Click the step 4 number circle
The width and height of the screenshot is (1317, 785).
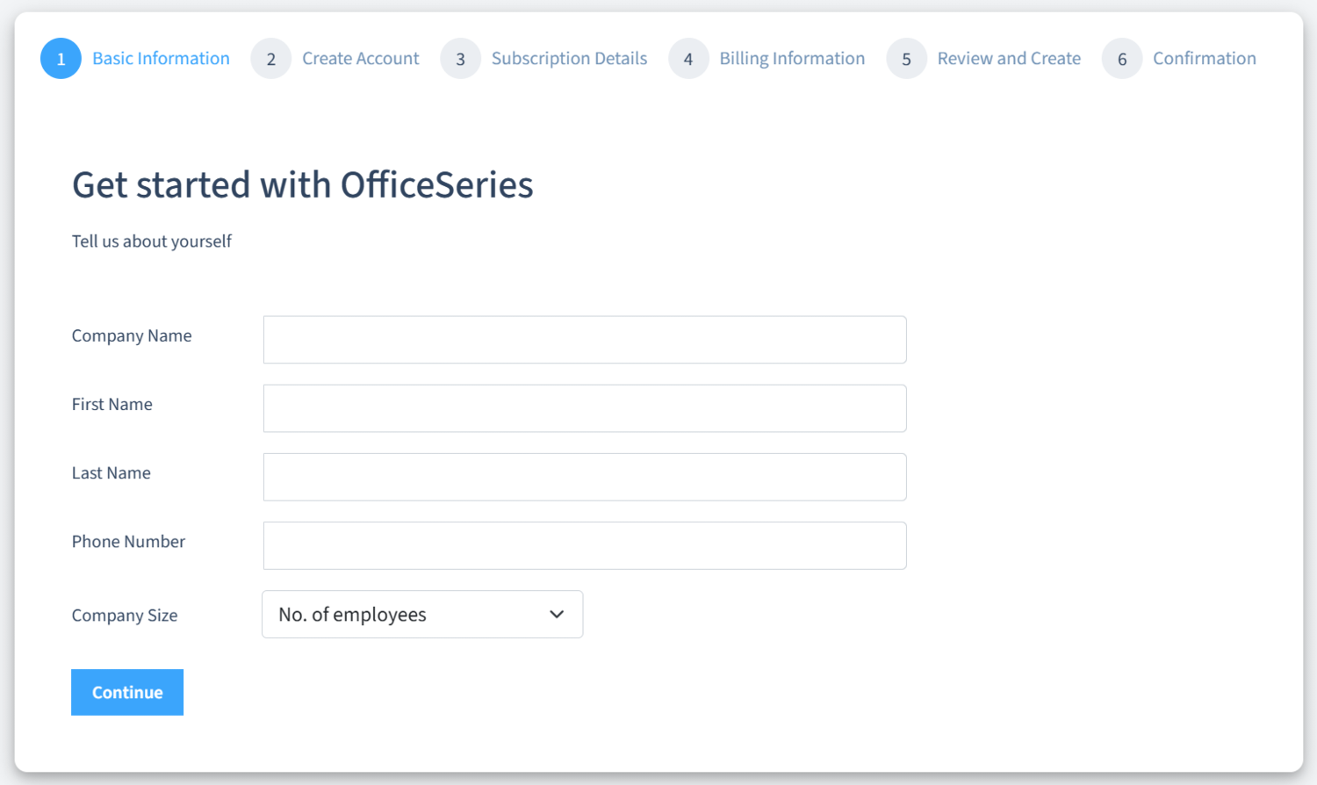pos(688,59)
